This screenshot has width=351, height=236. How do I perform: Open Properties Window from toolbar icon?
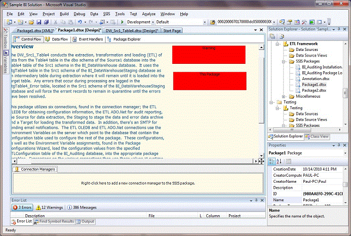289,22
